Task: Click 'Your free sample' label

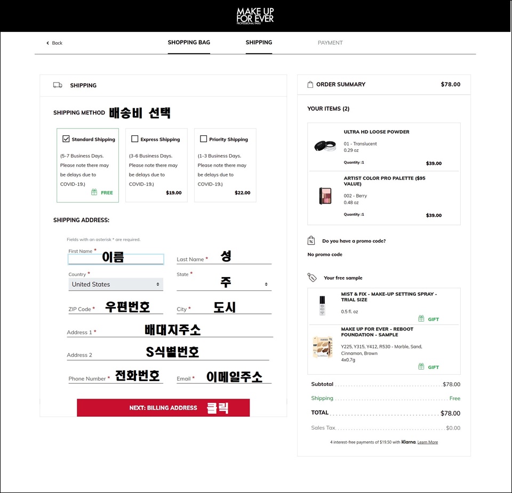Action: [x=343, y=278]
